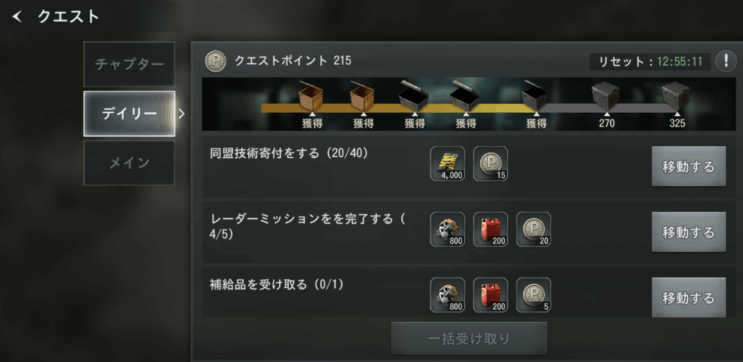Viewport: 743px width, 362px height.
Task: Switch to the チャプター tab
Action: (129, 64)
